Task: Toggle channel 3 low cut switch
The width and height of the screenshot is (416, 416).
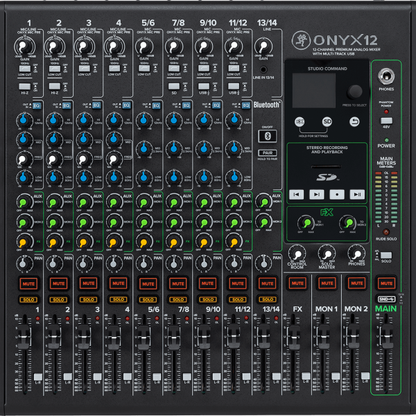Action: pos(85,69)
